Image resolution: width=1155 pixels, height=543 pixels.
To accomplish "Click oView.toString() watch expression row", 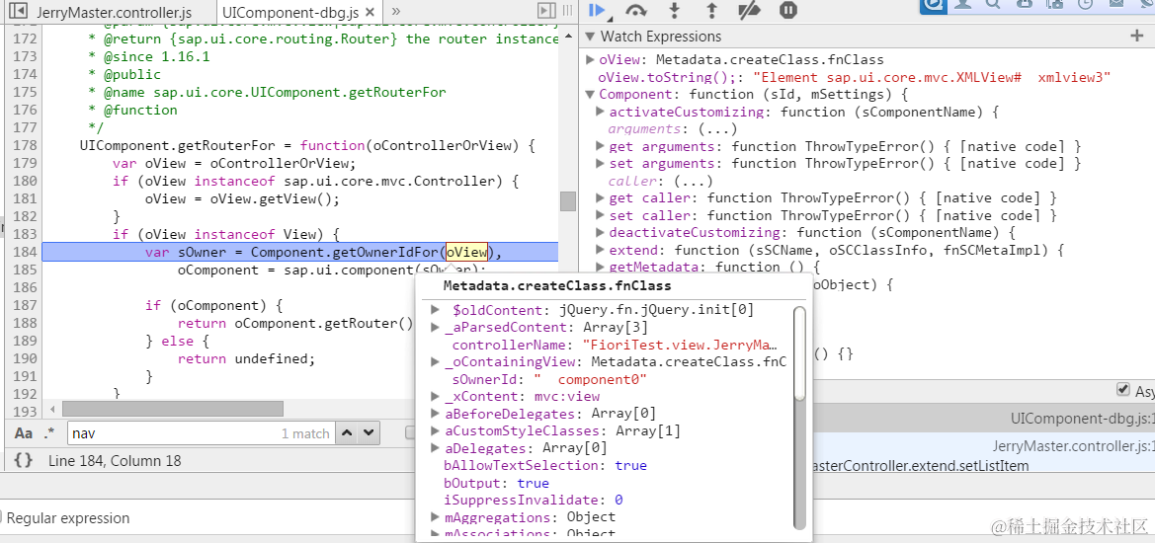I will click(854, 77).
